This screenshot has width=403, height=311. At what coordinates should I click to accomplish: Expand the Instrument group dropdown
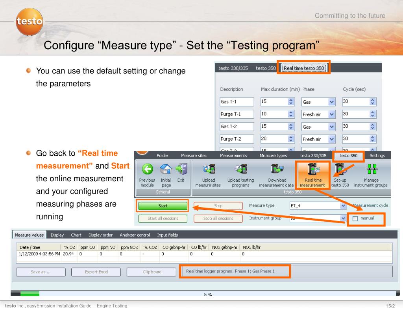click(343, 218)
